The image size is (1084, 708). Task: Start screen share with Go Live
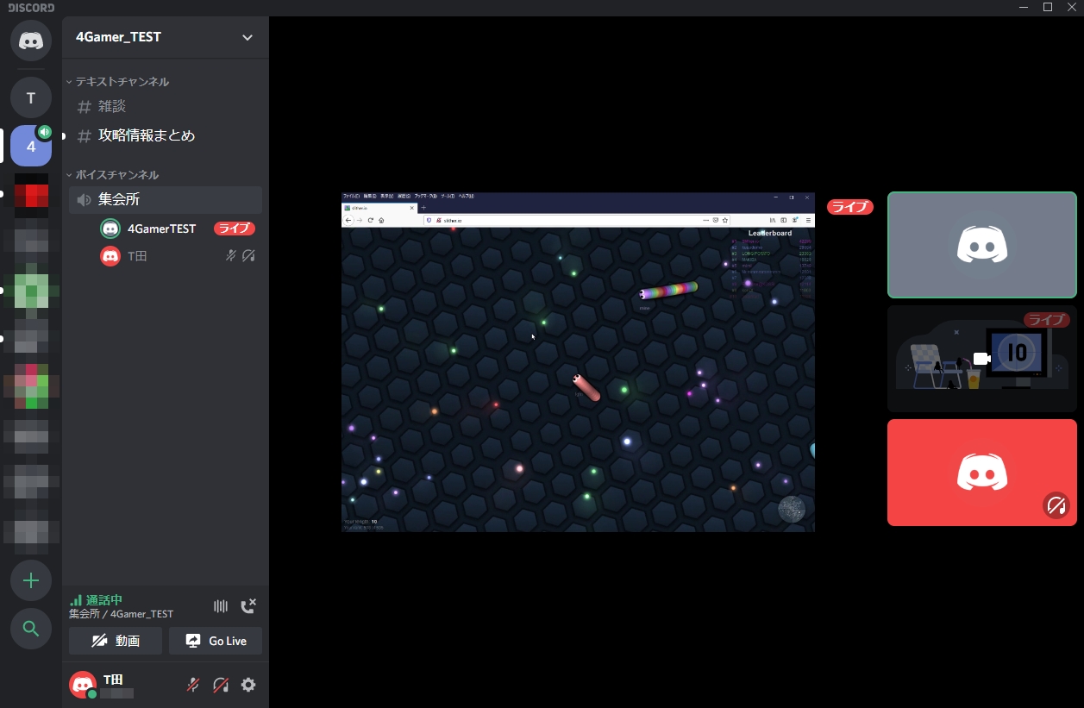[216, 641]
